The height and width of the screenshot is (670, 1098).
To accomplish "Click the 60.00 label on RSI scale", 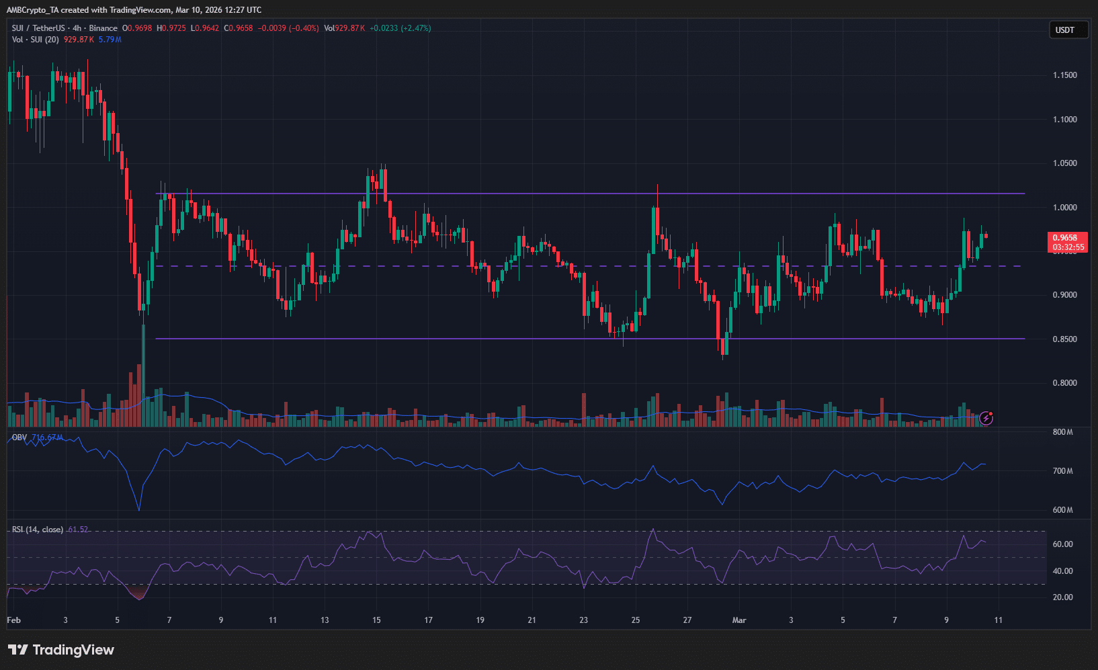I will pos(1062,544).
